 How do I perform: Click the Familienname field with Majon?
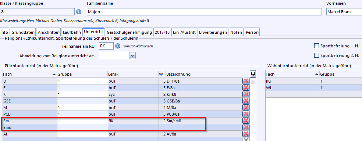(204, 12)
